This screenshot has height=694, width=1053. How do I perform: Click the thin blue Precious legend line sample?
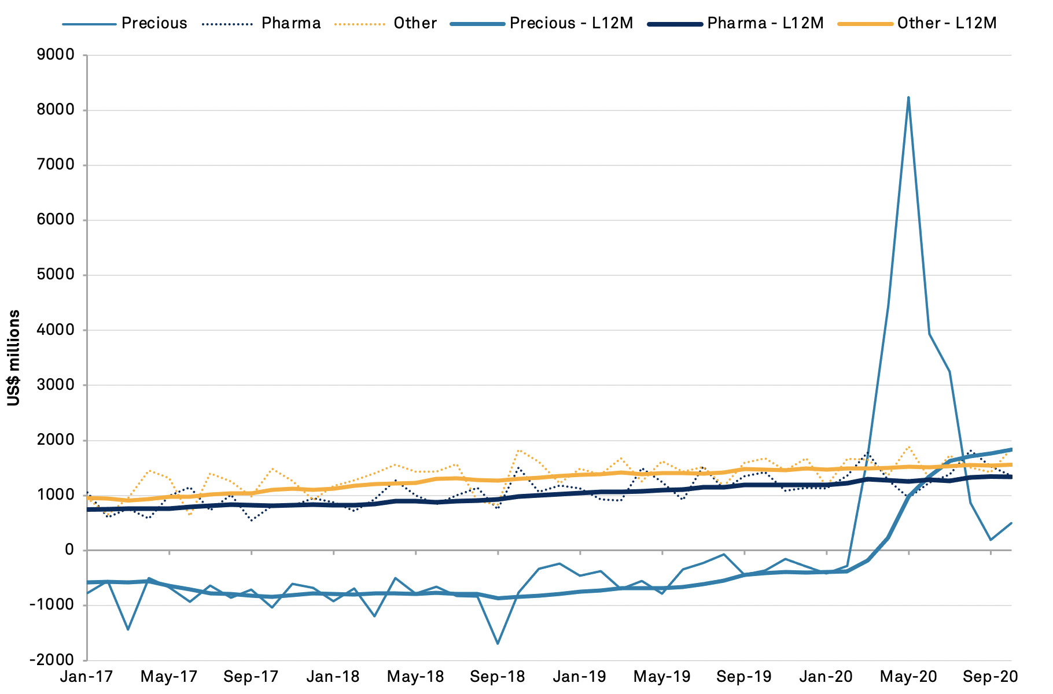[89, 24]
